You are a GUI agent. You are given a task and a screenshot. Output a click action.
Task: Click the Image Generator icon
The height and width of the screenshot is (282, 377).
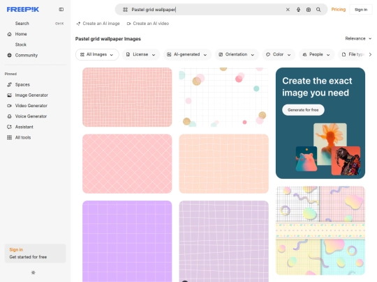coord(9,95)
